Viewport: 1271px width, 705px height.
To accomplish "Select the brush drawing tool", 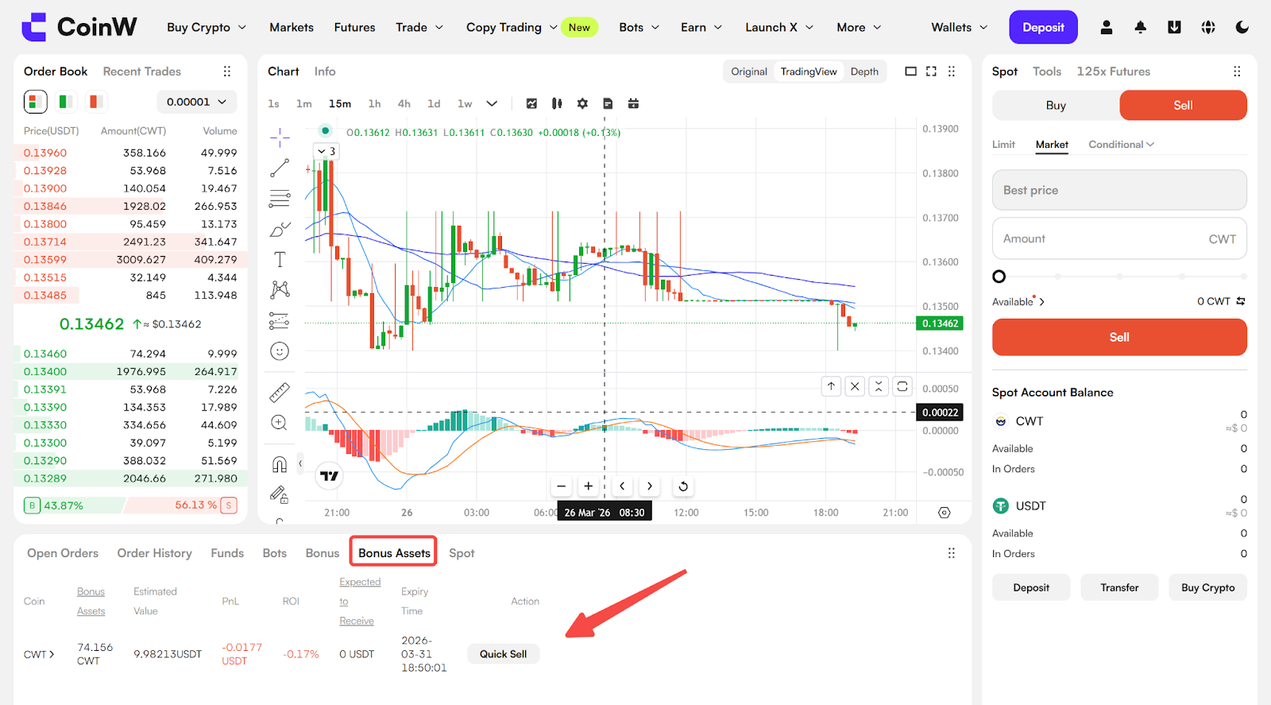I will click(280, 230).
